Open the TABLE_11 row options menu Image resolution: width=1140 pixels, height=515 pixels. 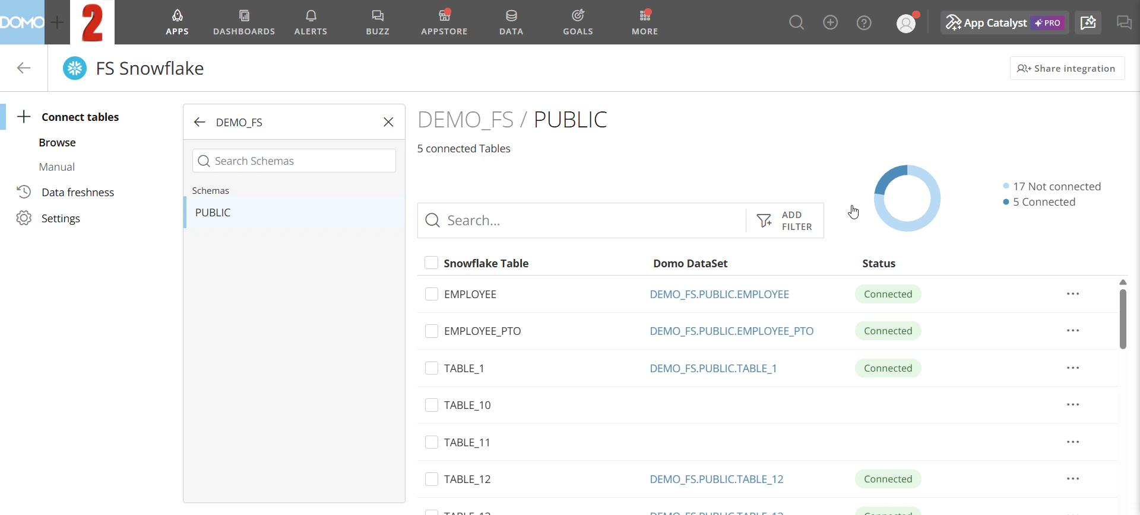pos(1073,442)
